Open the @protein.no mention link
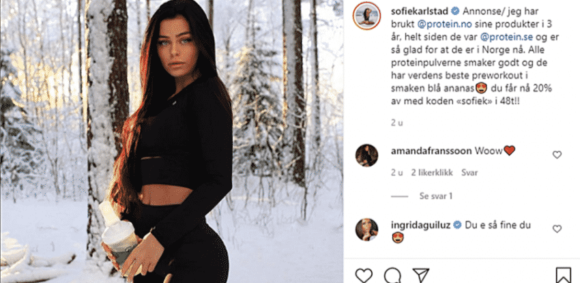Image resolution: width=580 pixels, height=283 pixels. coord(439,25)
